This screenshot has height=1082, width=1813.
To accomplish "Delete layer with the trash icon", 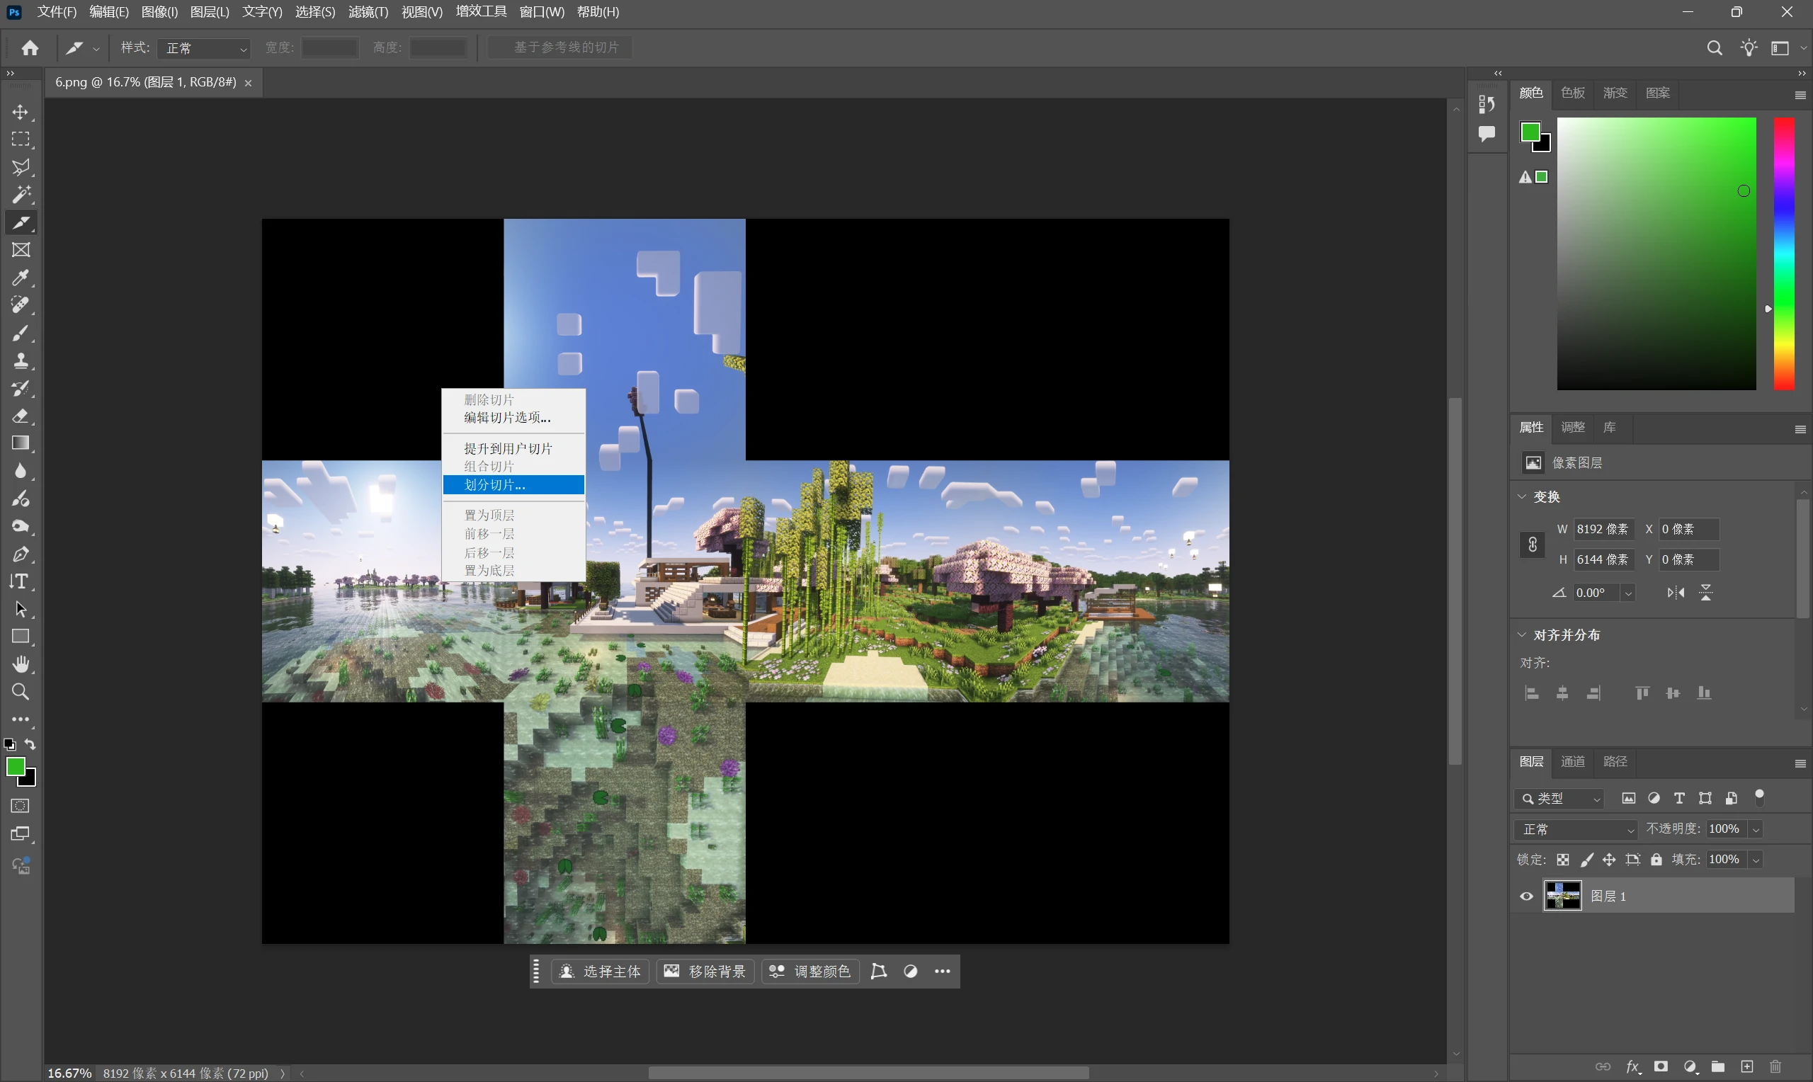I will [x=1776, y=1066].
